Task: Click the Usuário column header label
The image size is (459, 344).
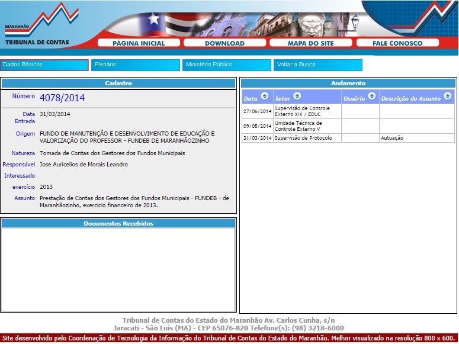Action: 354,99
